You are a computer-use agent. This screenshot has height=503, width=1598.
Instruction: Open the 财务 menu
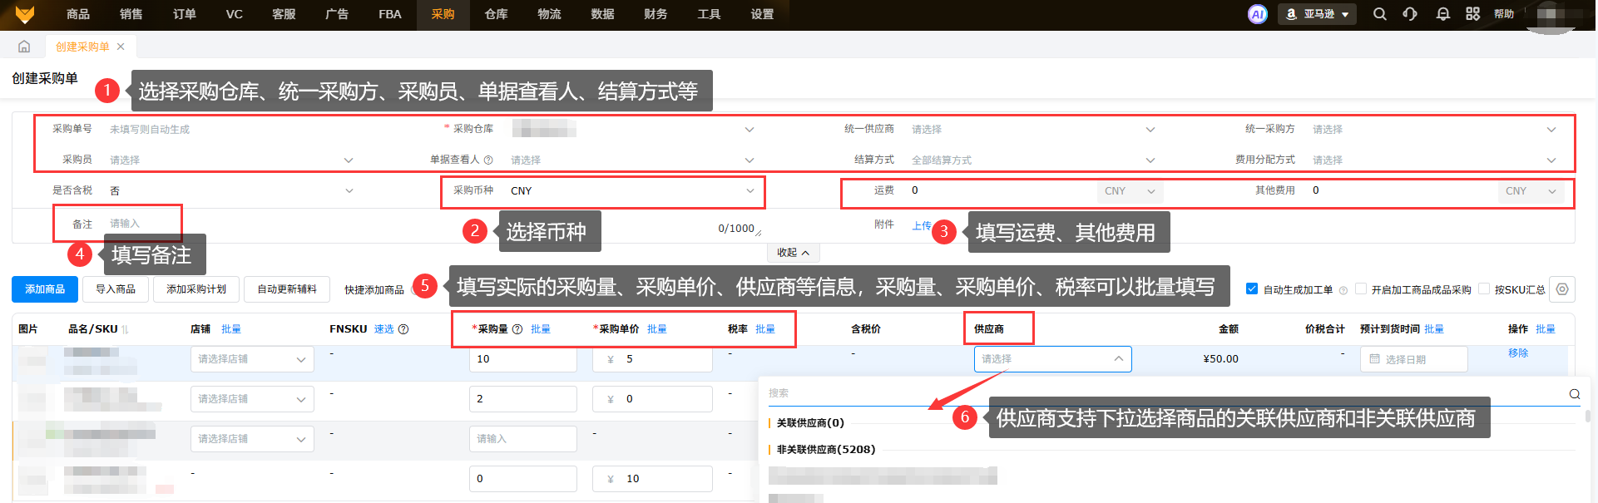point(656,14)
